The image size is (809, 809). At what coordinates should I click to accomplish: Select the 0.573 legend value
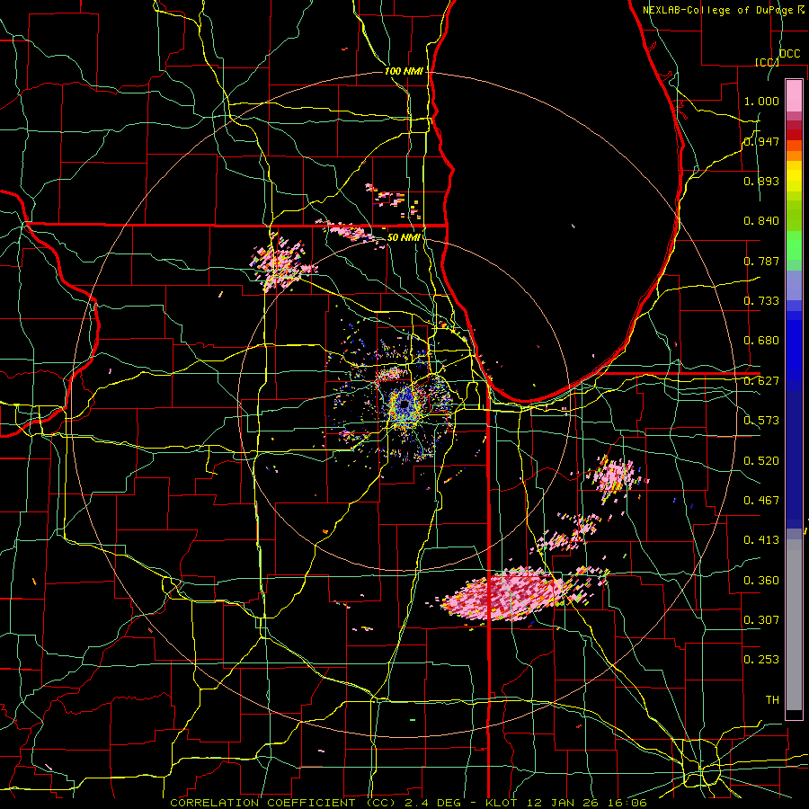coord(761,421)
